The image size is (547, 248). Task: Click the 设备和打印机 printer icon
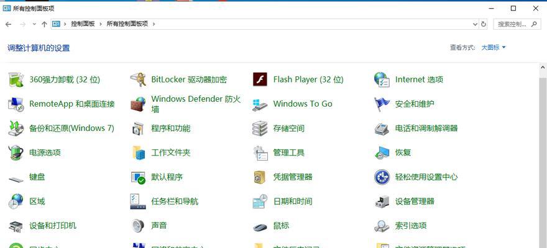tap(16, 226)
